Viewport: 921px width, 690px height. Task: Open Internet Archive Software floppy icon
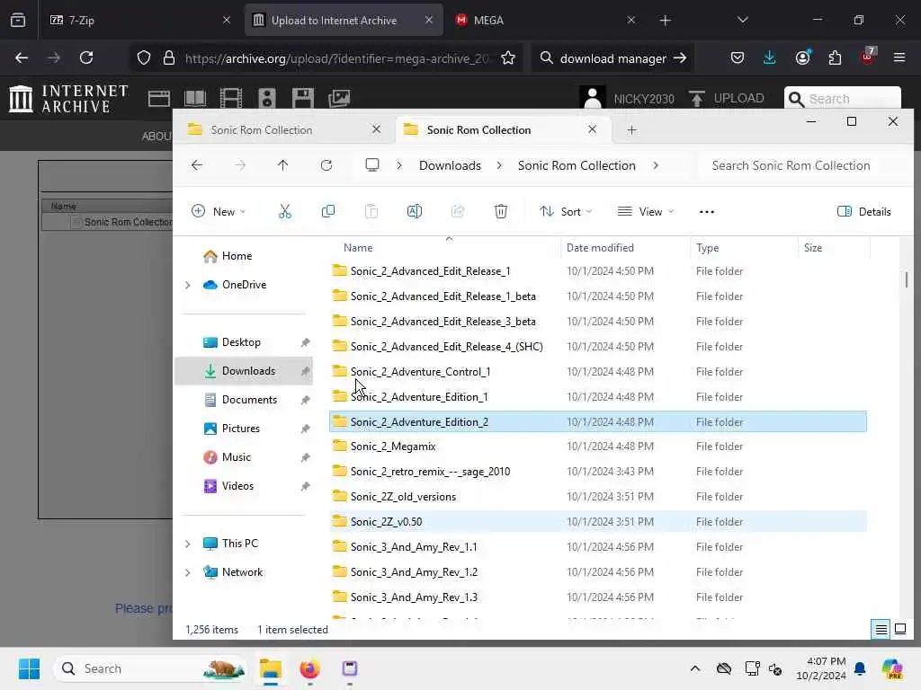pos(302,98)
